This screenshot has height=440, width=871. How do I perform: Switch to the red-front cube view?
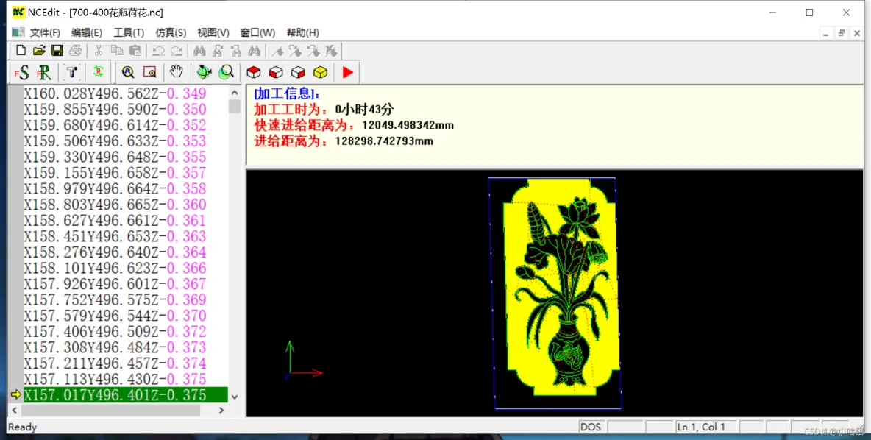[x=276, y=72]
